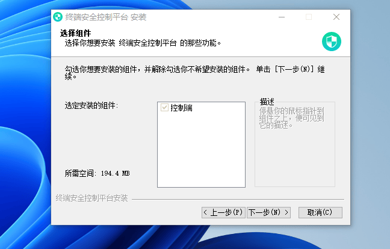Cancel installation with 取消(C) button
This screenshot has width=390, height=249.
320,212
